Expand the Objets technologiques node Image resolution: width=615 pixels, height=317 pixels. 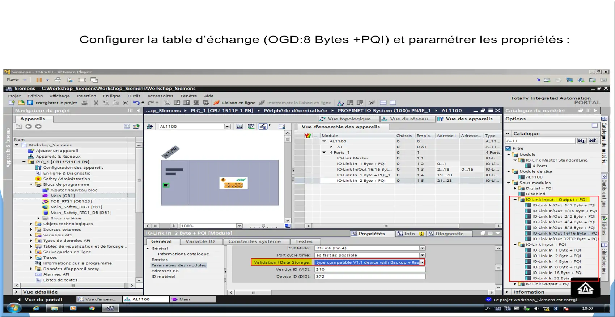pyautogui.click(x=31, y=224)
